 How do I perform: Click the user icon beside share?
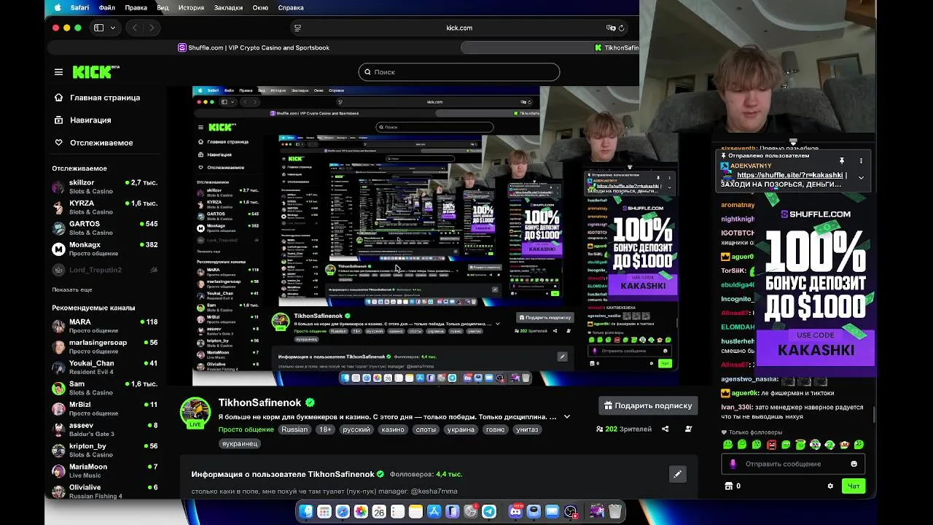[688, 429]
